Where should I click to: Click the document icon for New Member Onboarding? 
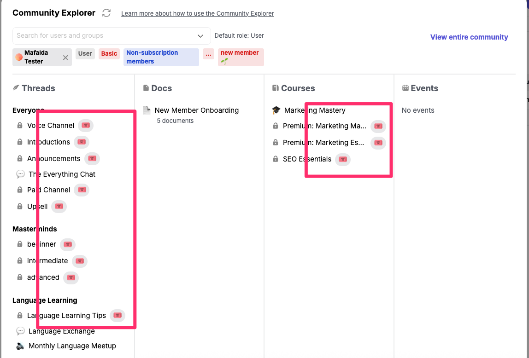tap(147, 110)
